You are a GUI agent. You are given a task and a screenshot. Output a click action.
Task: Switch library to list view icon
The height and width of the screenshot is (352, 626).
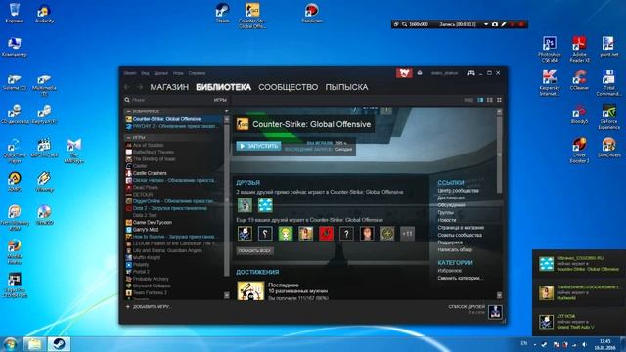490,100
